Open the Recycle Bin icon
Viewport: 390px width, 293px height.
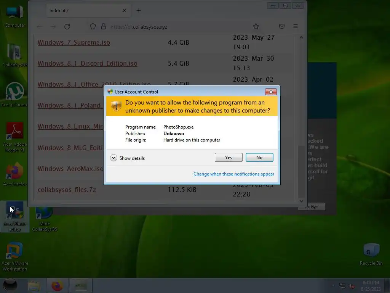371,254
